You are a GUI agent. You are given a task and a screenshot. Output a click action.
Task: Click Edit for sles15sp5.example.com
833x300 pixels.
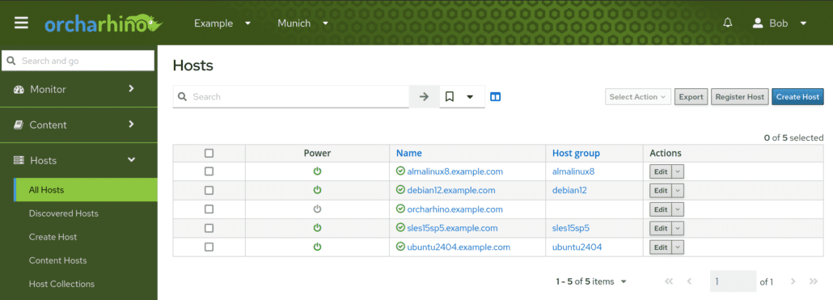coord(661,228)
